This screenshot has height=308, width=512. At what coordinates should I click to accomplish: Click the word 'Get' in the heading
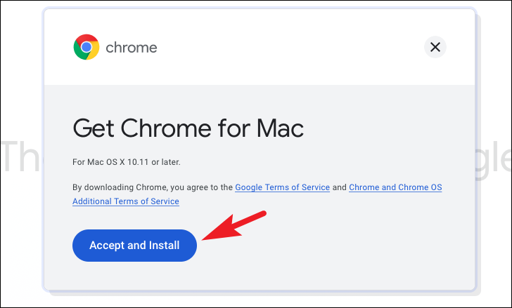coord(94,128)
